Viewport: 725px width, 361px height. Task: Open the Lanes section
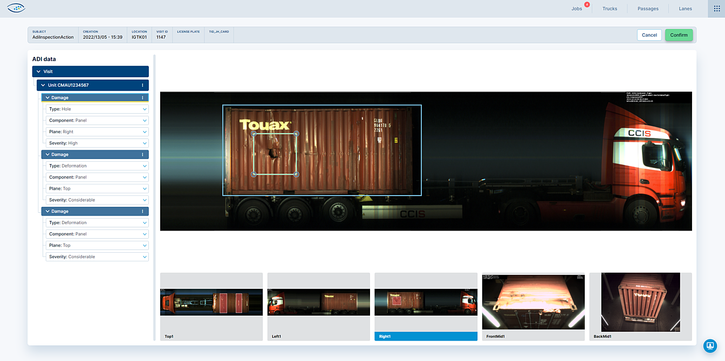(685, 9)
